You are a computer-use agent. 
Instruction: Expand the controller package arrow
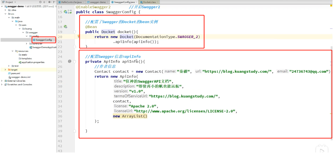point(27,44)
